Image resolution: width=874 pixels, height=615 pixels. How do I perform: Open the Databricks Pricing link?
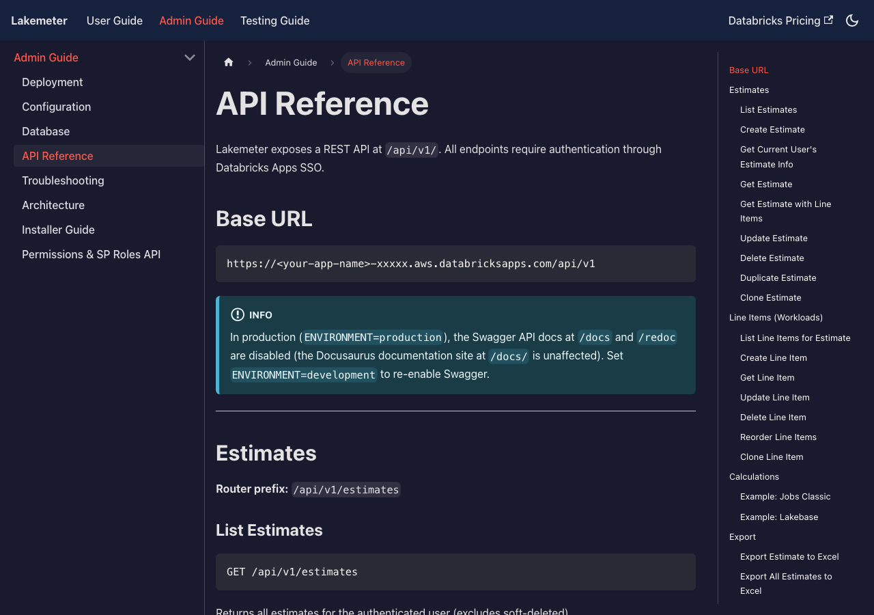(x=780, y=20)
